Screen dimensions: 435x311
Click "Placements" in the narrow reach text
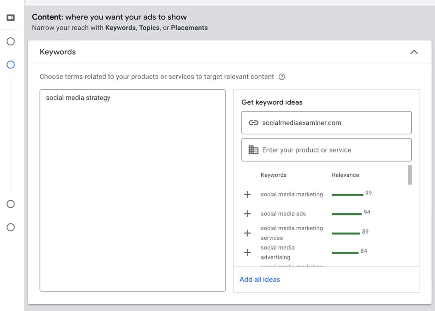[x=189, y=28]
